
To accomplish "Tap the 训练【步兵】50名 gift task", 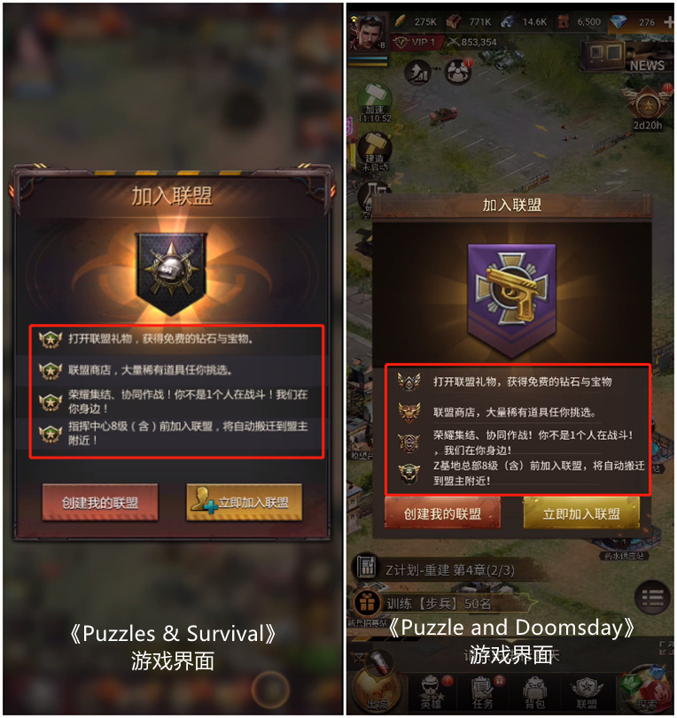I will 440,604.
